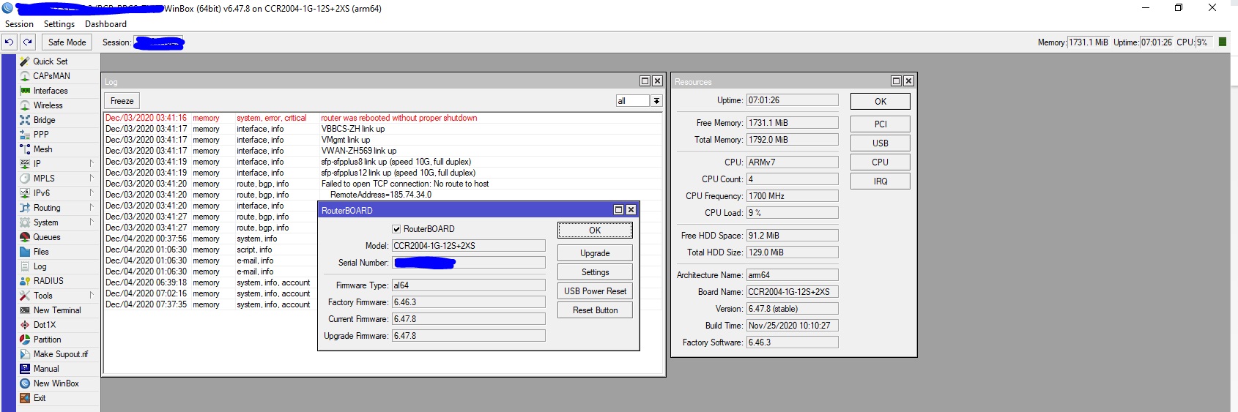Maximize the RouterBOARD dialog
This screenshot has width=1238, height=412.
(x=618, y=210)
